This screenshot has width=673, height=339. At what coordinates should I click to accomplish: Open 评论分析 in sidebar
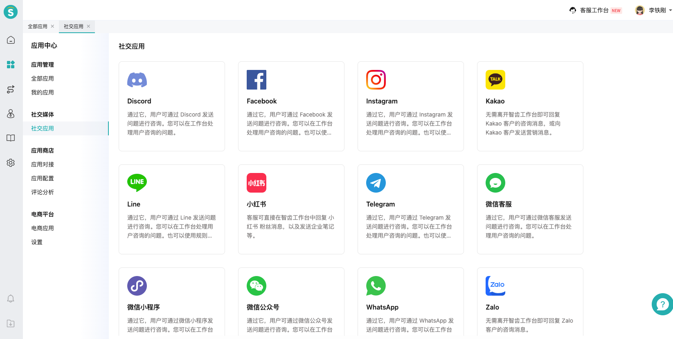click(x=43, y=192)
